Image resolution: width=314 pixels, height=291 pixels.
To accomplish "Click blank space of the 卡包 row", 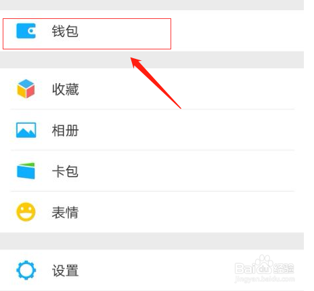I will (x=181, y=171).
